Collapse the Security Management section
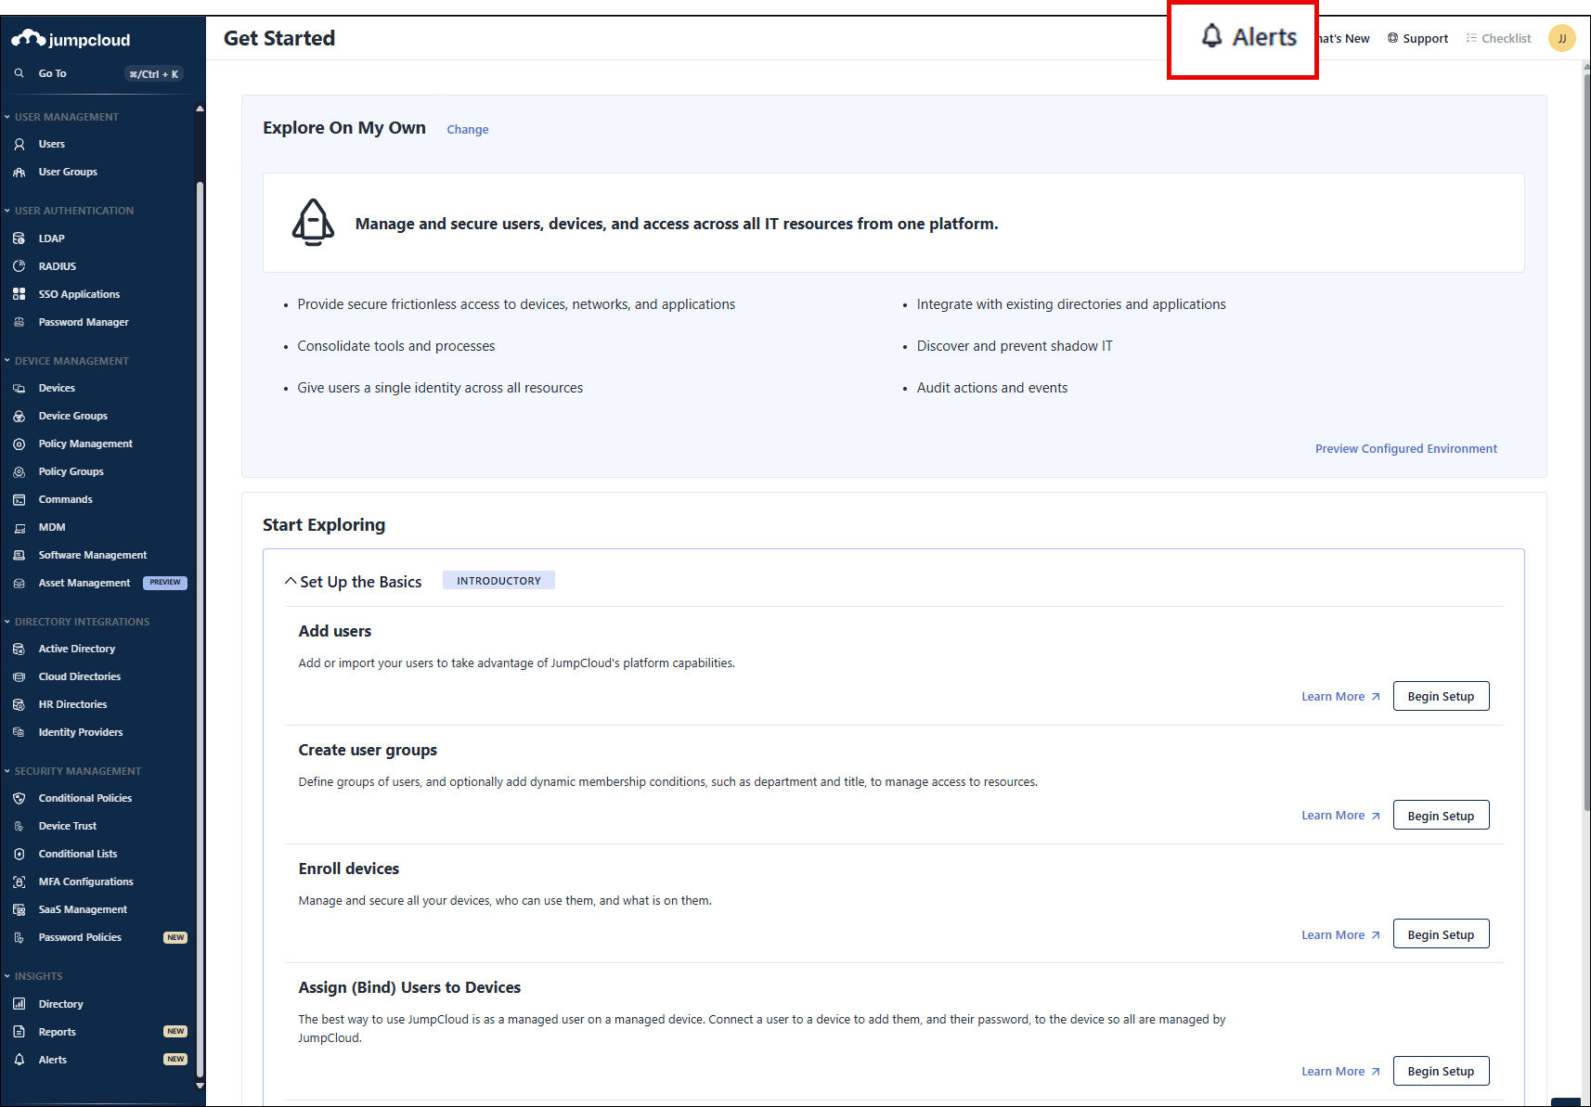This screenshot has width=1591, height=1107. 7,771
